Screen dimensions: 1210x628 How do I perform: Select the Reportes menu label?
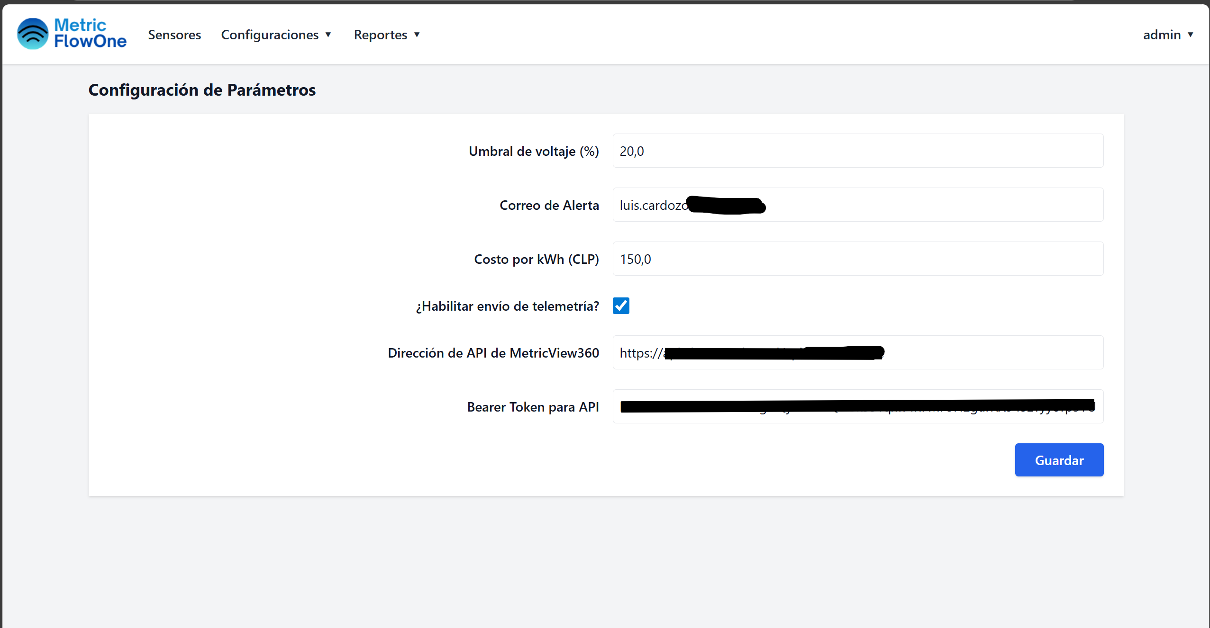381,35
